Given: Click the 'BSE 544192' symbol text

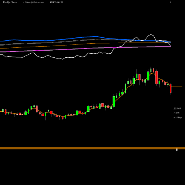Looking at the screenshot, I should [57, 2].
